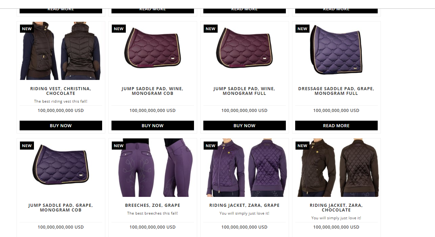Click Read More for Dressage Saddle Pad Grape
Screen dimensions: 435x237
pos(336,126)
